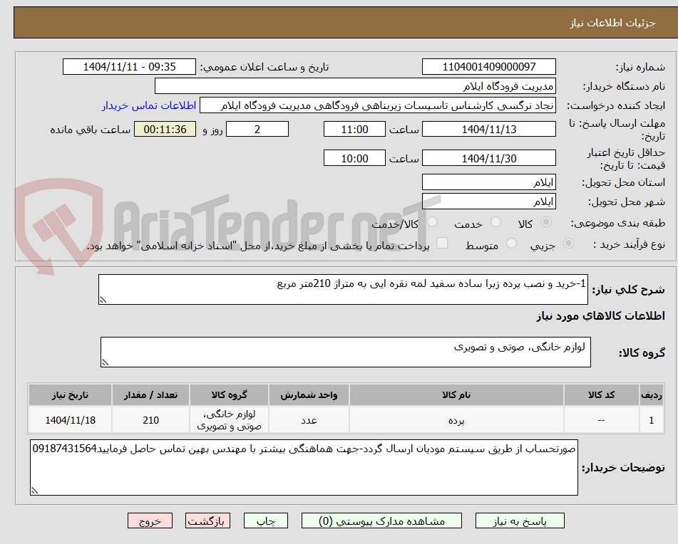The image size is (678, 544).
Task: Toggle the Islamic treasury payment checkbox
Action: (x=442, y=243)
